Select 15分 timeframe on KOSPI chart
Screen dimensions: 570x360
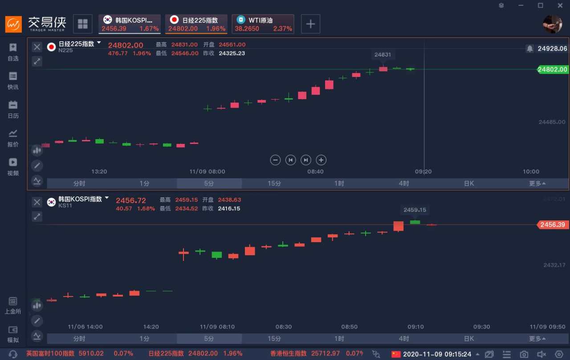(x=274, y=339)
